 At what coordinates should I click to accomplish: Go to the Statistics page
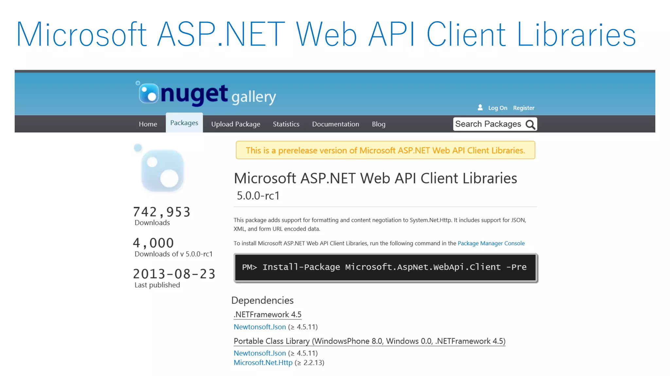[286, 124]
